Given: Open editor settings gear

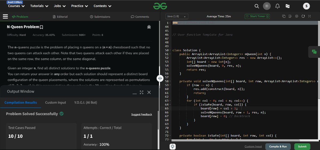Looking at the screenshot, I should click(297, 16).
